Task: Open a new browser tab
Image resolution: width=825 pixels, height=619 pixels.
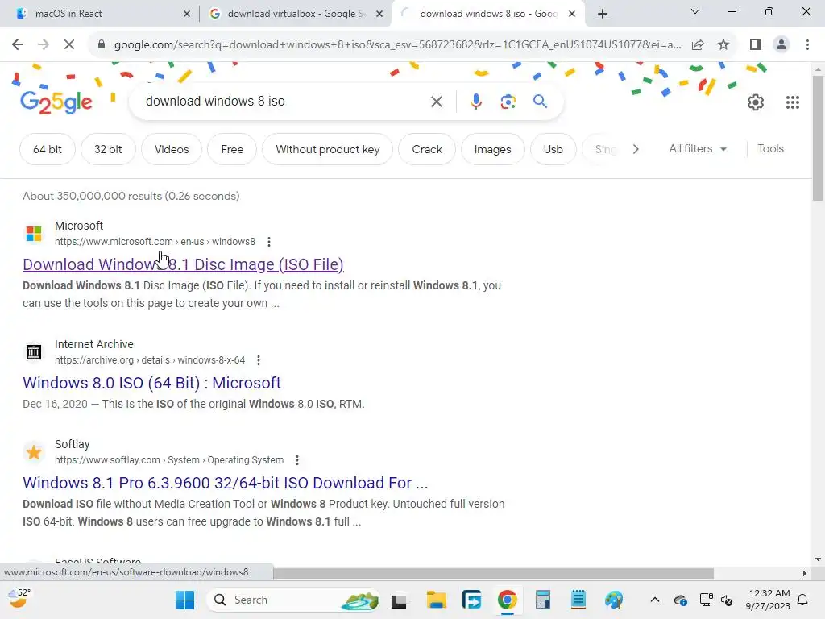Action: point(603,14)
